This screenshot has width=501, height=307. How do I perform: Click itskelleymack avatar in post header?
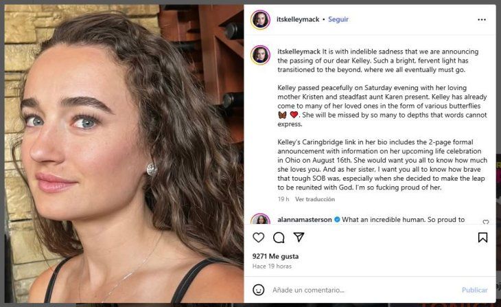(260, 19)
